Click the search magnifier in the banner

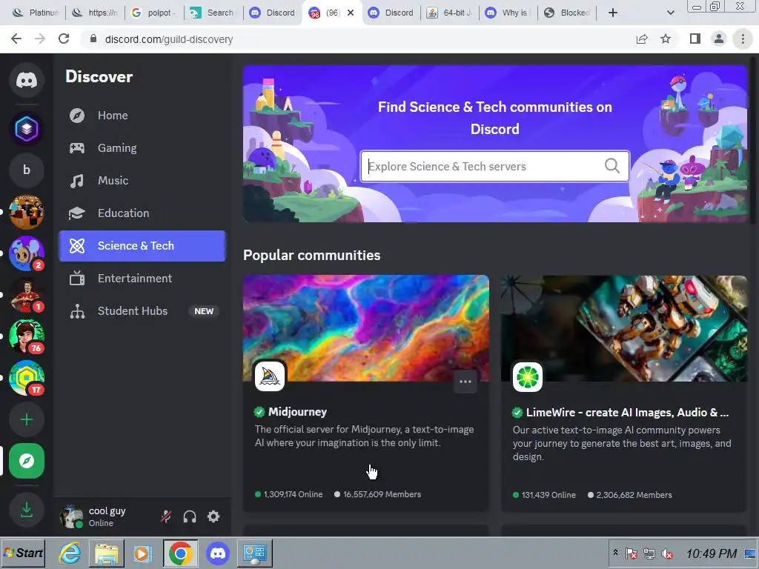coord(612,166)
